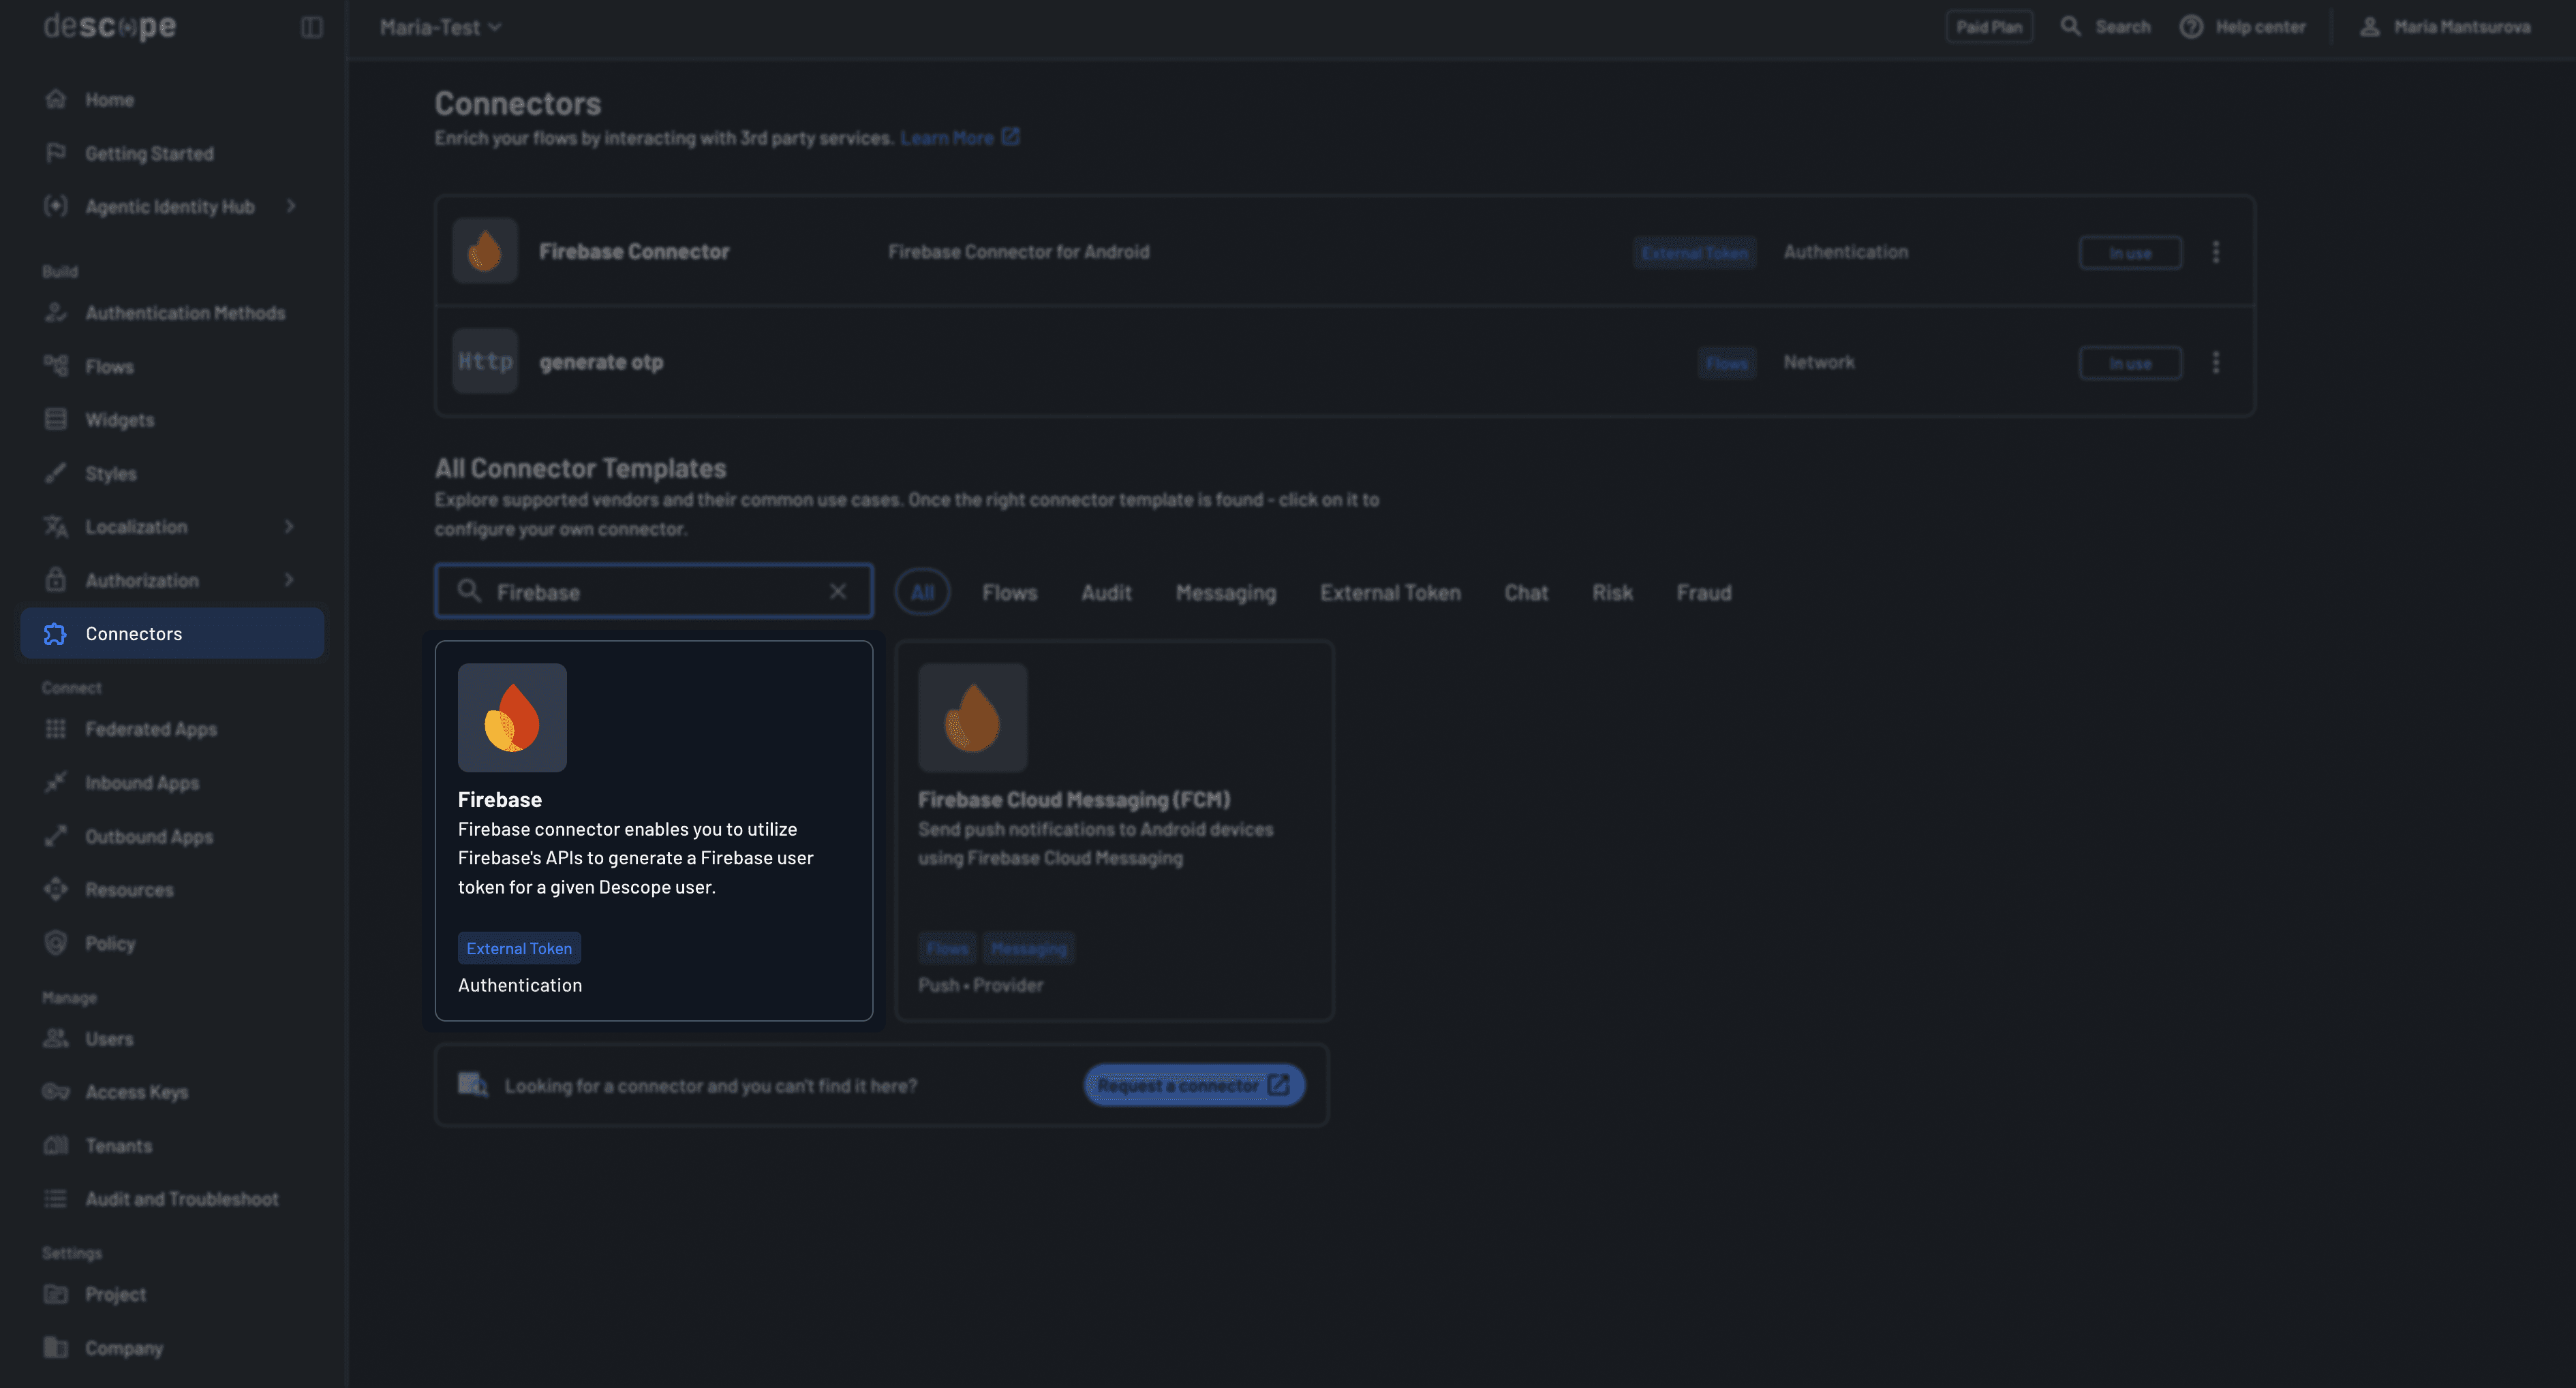The height and width of the screenshot is (1388, 2576).
Task: Click the Firebase Cloud Messaging (FCM) title
Action: click(x=1074, y=800)
